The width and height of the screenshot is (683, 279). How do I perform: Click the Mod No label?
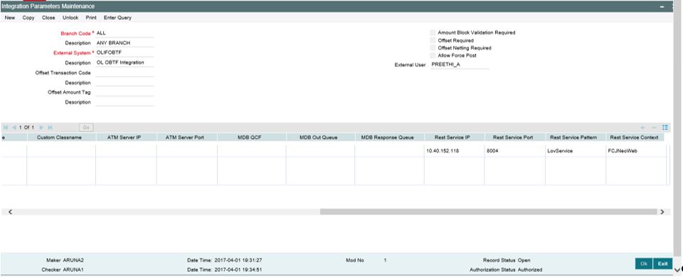354,261
